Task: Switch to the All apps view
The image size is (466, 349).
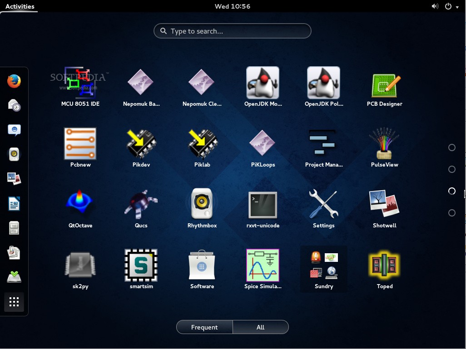Action: click(x=261, y=327)
